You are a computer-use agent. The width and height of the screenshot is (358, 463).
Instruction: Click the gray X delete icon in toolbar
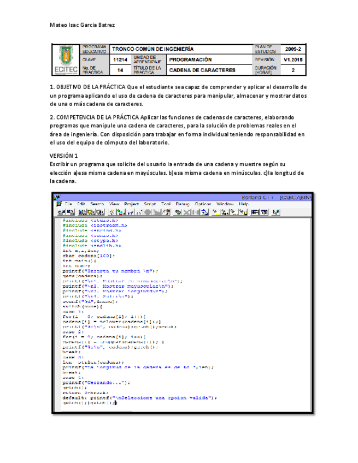click(186, 212)
